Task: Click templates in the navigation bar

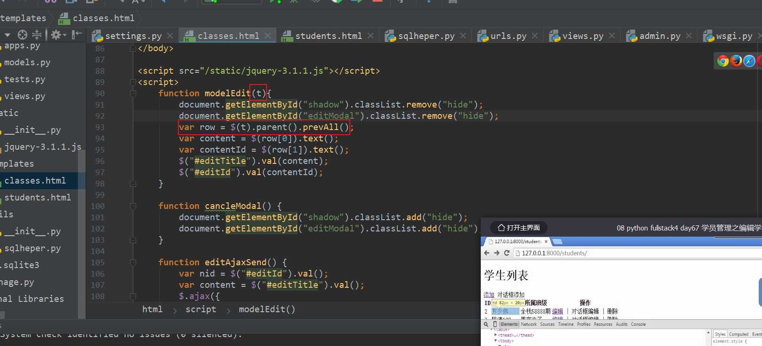Action: [23, 18]
